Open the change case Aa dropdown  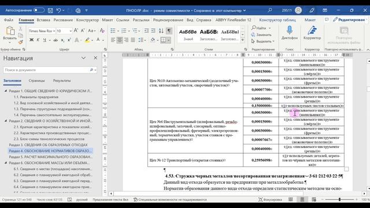[91, 31]
